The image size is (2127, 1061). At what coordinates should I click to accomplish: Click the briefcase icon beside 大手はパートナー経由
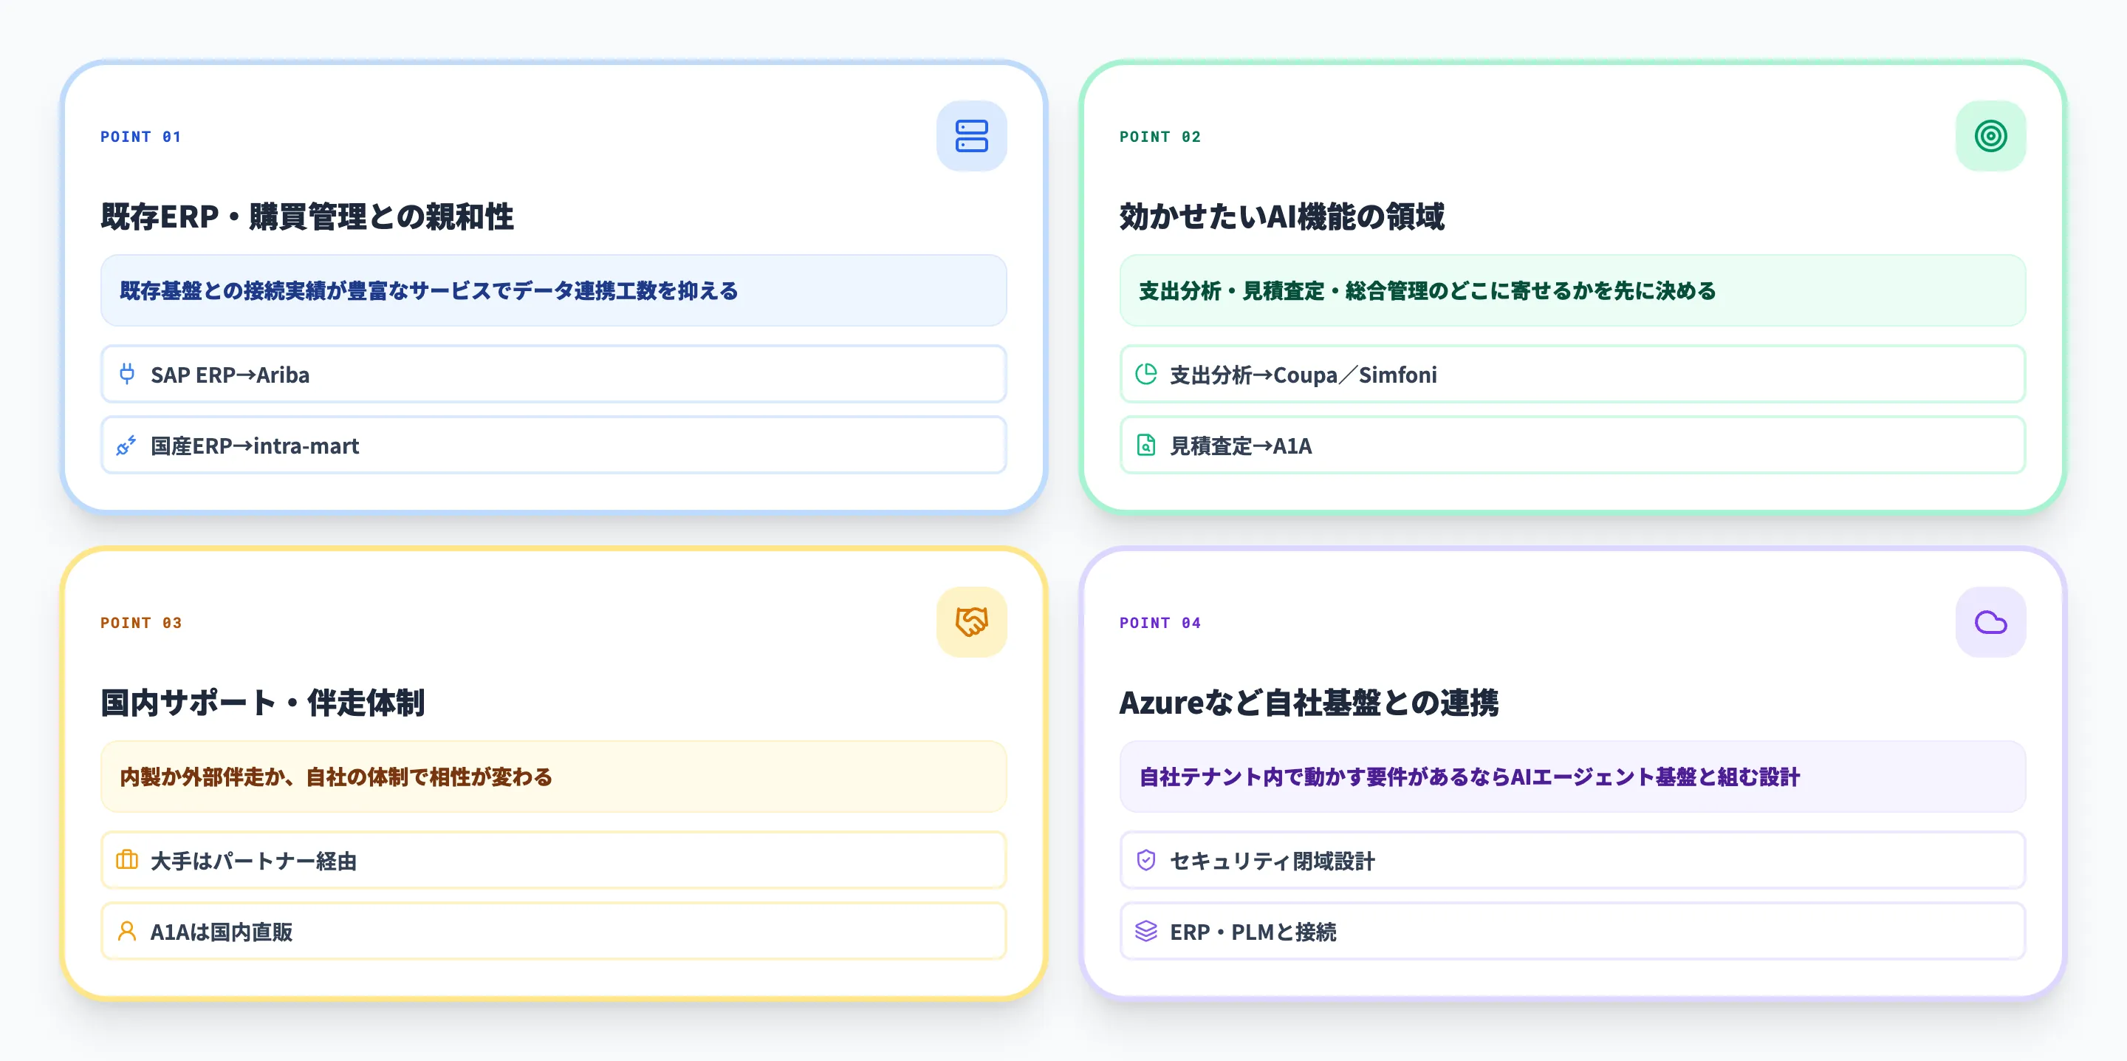(126, 860)
